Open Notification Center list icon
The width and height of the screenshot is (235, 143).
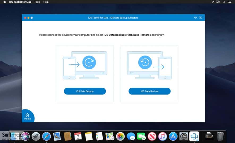pos(229,2)
